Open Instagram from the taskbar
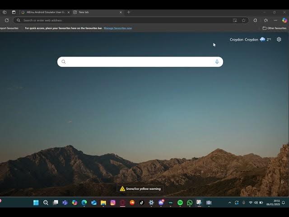Image resolution: width=289 pixels, height=217 pixels. (x=113, y=203)
